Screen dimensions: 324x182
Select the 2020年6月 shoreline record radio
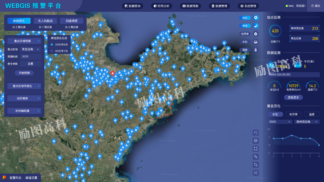(52, 45)
